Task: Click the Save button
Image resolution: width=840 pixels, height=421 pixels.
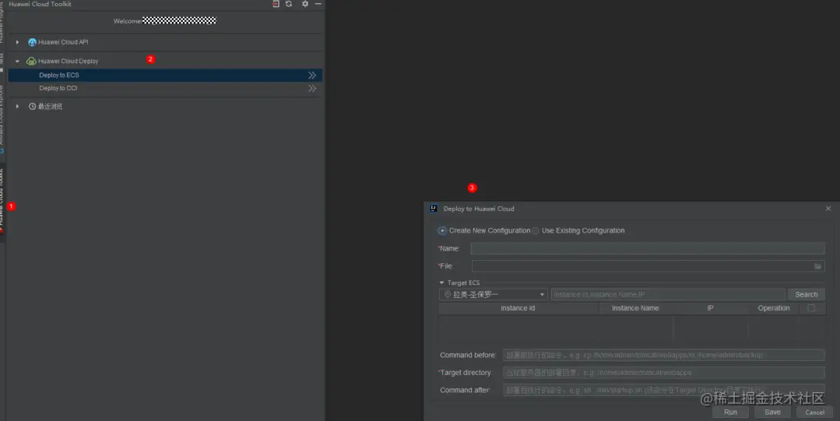Action: click(772, 412)
